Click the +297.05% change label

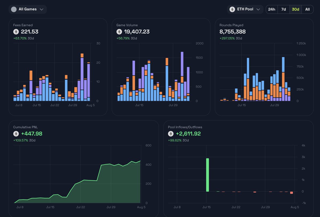tap(227, 38)
